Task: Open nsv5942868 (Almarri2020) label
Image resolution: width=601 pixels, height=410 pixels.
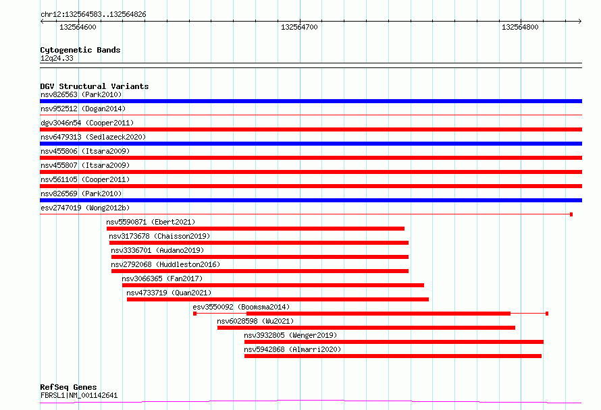Action: coord(292,349)
